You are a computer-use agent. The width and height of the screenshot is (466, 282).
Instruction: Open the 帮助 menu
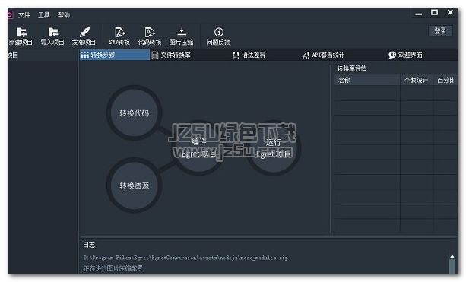64,15
